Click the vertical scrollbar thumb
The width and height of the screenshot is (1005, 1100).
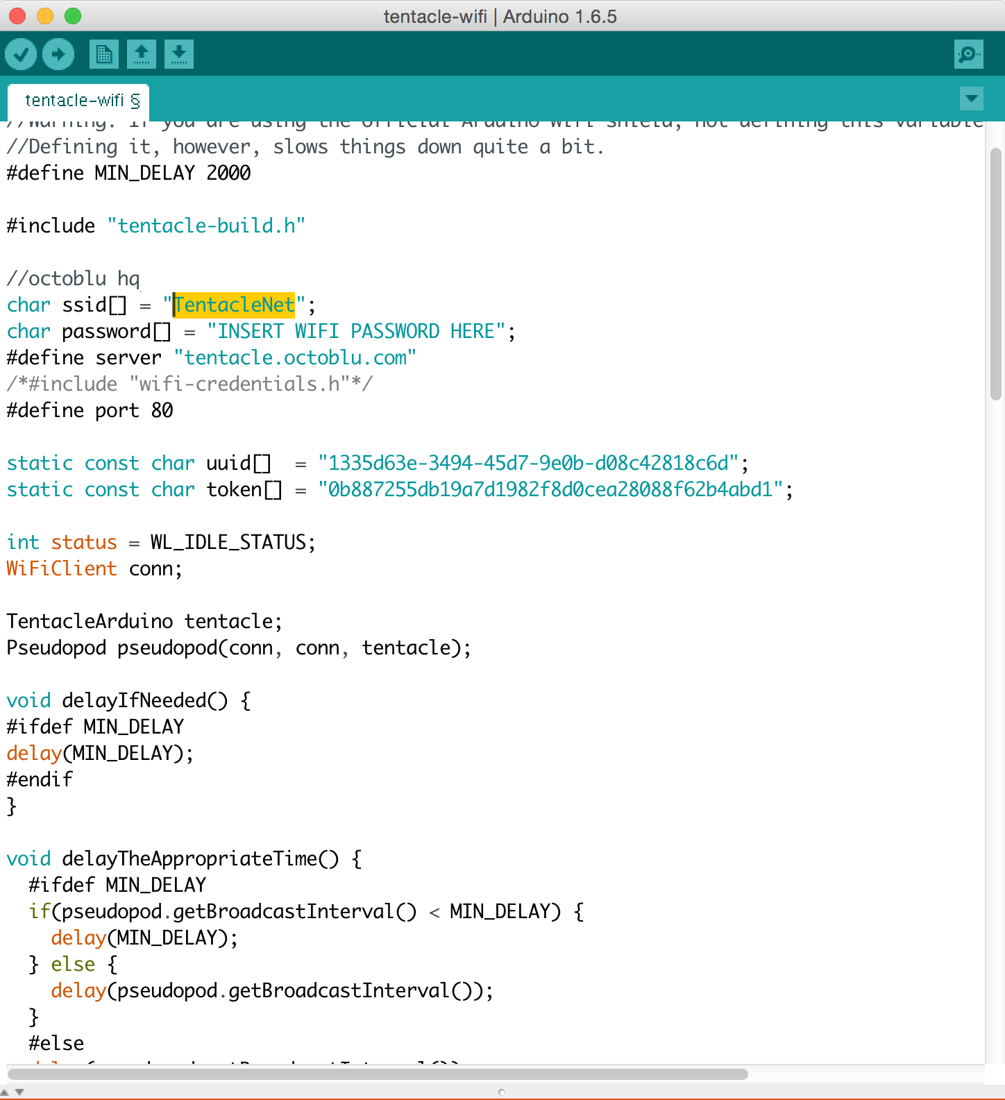point(995,273)
